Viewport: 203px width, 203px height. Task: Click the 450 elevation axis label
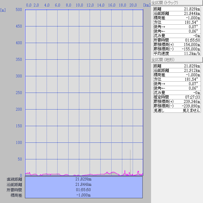(19, 26)
